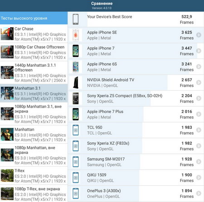Viewport: 204px width, 202px height.
Task: Open the T-Rex test thumbnail
Action: [x=7, y=176]
